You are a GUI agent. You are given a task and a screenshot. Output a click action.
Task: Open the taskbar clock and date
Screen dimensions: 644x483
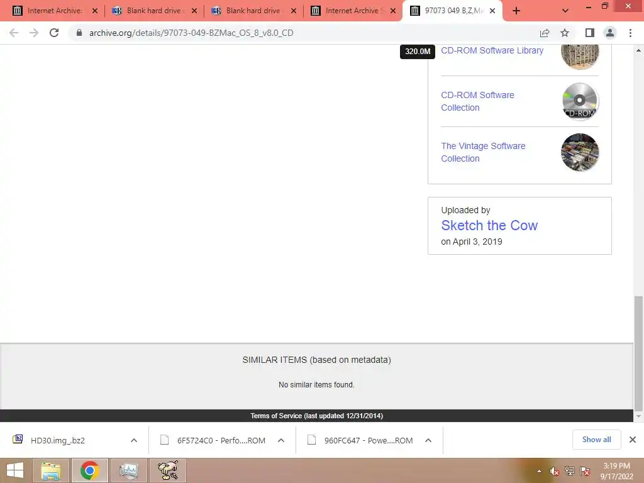coord(616,471)
